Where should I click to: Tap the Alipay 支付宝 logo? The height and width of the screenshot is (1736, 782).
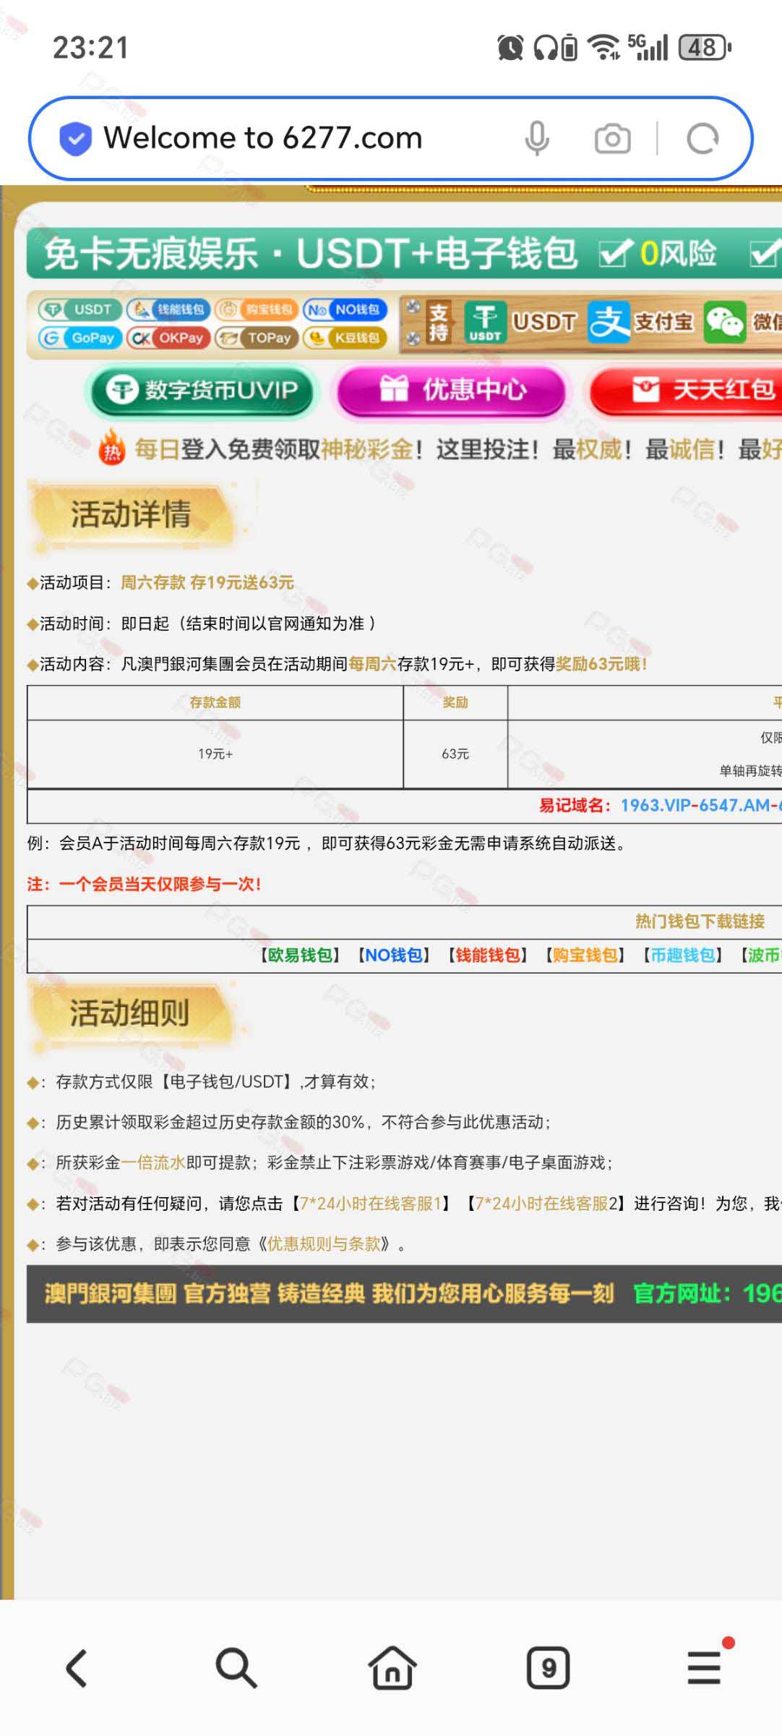coord(609,322)
